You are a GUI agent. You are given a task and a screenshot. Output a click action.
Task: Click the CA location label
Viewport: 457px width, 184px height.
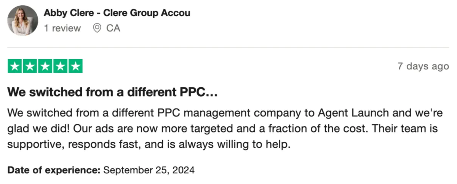click(113, 28)
